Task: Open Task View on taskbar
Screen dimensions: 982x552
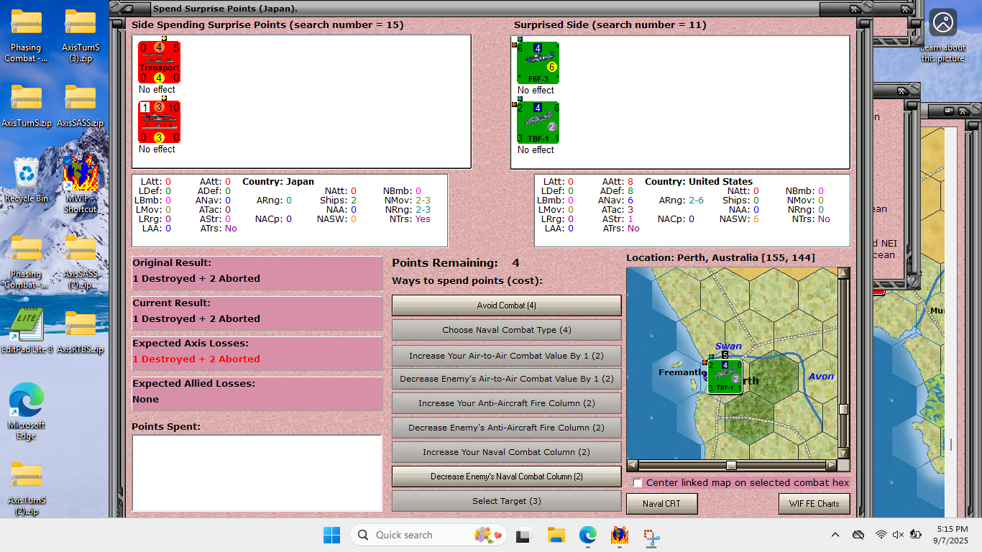Action: tap(523, 535)
